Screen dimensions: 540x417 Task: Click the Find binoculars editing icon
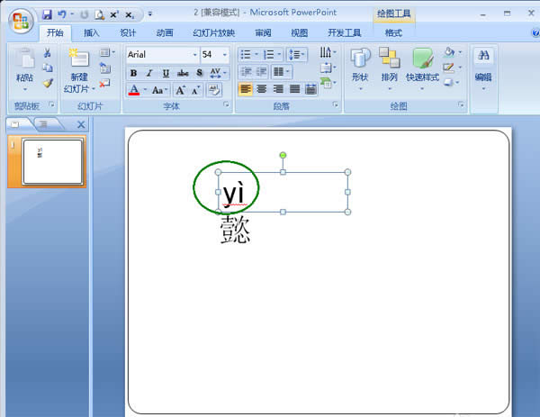[484, 57]
